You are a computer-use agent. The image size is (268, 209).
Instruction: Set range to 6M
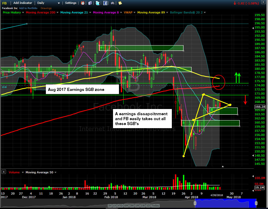pyautogui.click(x=126, y=206)
